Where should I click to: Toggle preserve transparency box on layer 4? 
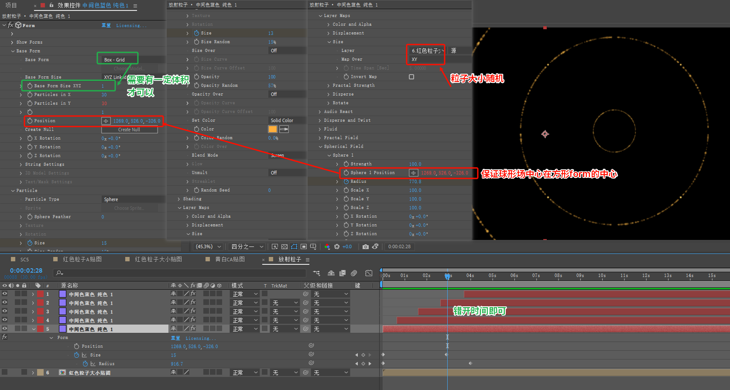[264, 320]
